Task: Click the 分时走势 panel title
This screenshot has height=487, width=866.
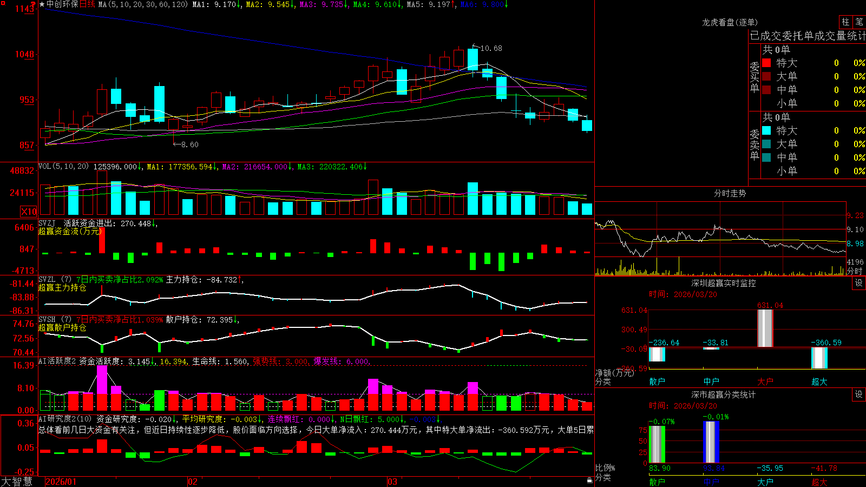Action: [x=730, y=193]
